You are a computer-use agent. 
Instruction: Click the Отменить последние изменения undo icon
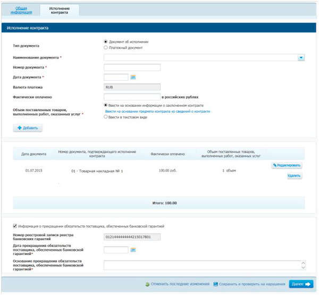tap(147, 284)
